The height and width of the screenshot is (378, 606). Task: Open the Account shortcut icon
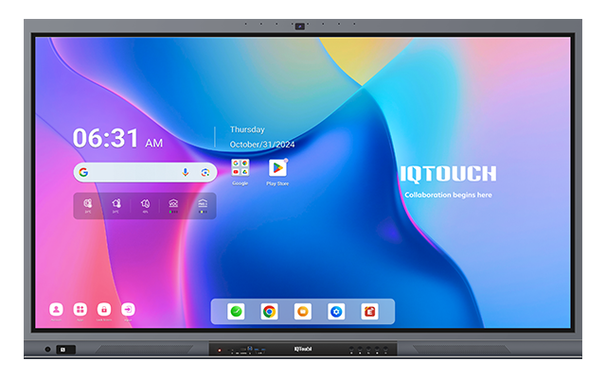pyautogui.click(x=56, y=309)
